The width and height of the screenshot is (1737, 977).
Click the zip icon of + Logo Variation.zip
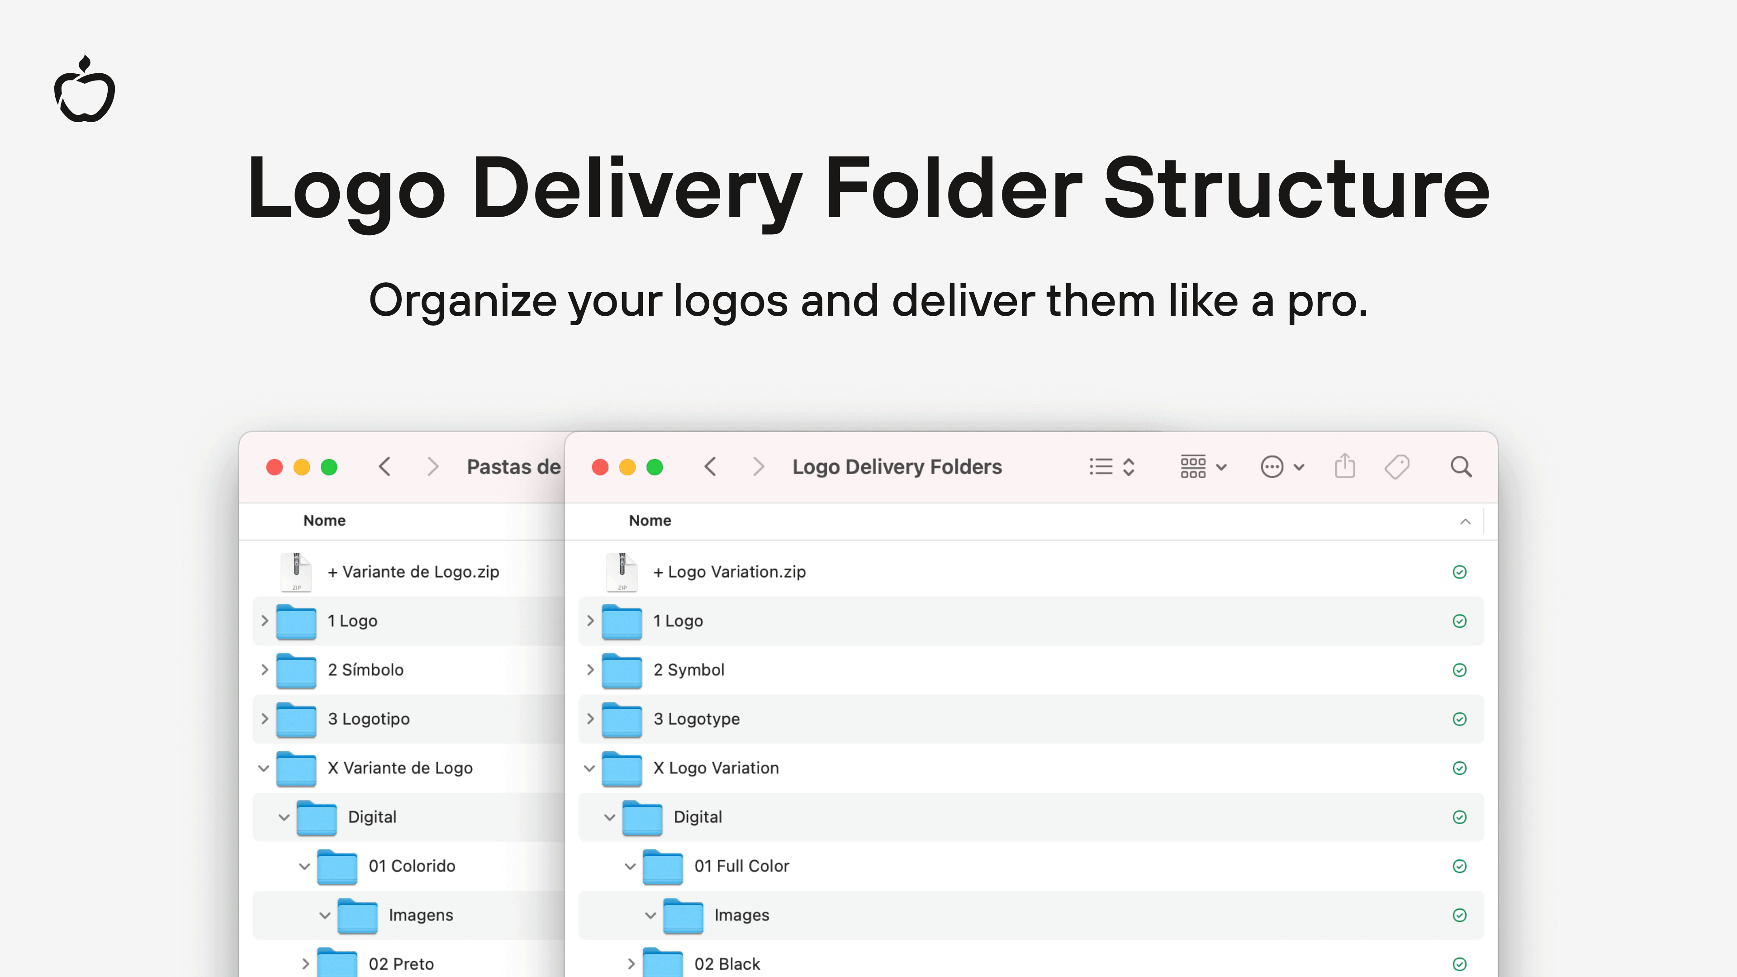(622, 572)
